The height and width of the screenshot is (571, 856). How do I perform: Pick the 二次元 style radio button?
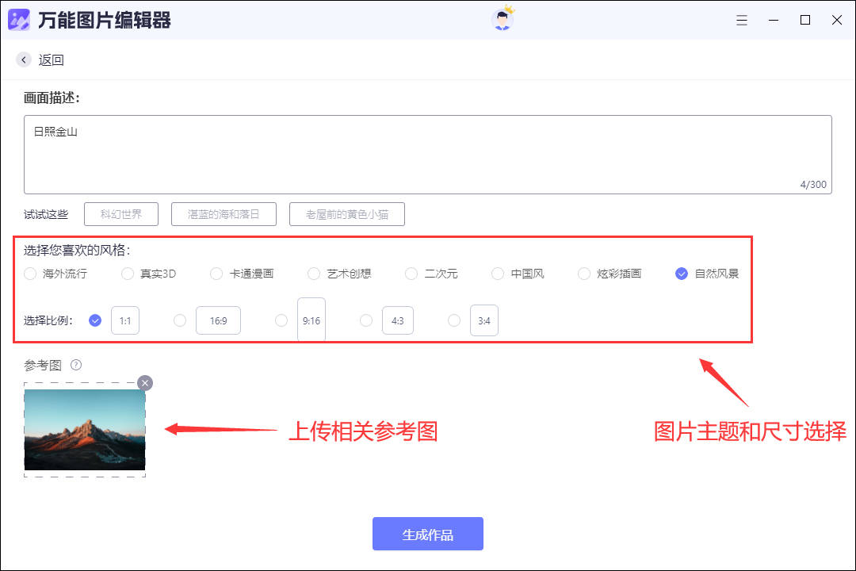click(x=411, y=274)
